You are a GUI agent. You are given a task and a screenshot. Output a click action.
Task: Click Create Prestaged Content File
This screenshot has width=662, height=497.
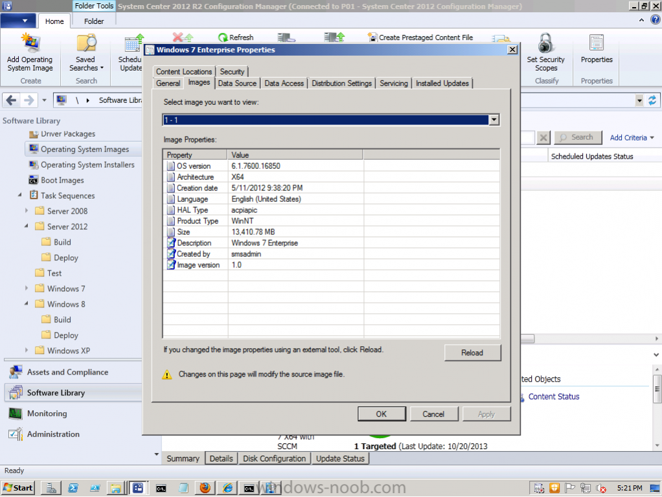coord(420,38)
